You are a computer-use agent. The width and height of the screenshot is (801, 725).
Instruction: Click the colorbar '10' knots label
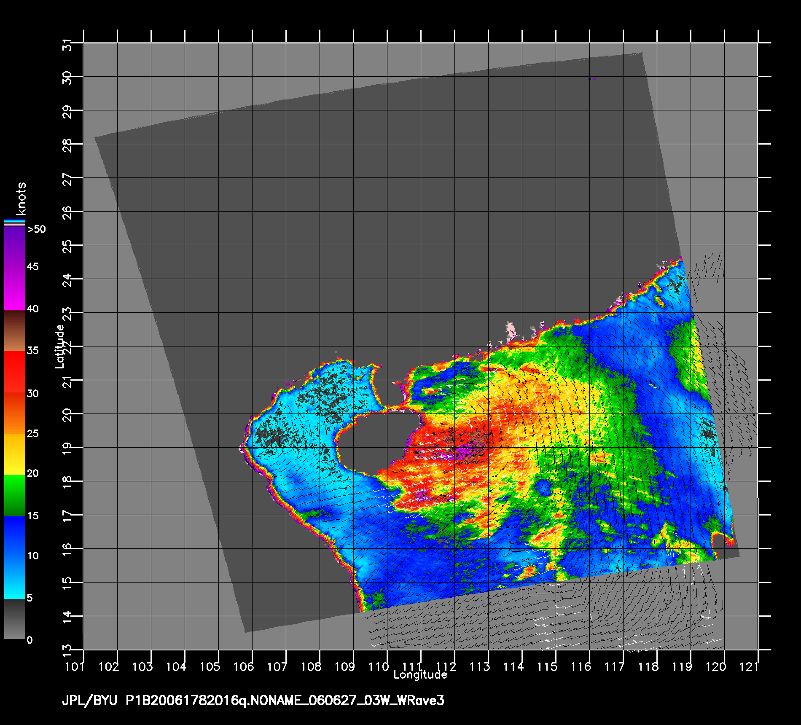33,556
